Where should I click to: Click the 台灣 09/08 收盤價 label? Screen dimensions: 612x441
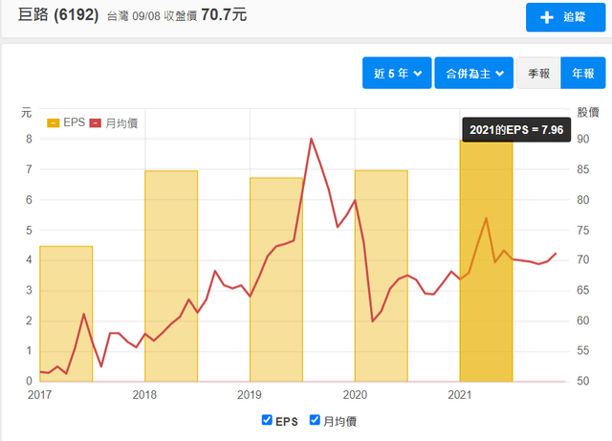(152, 16)
